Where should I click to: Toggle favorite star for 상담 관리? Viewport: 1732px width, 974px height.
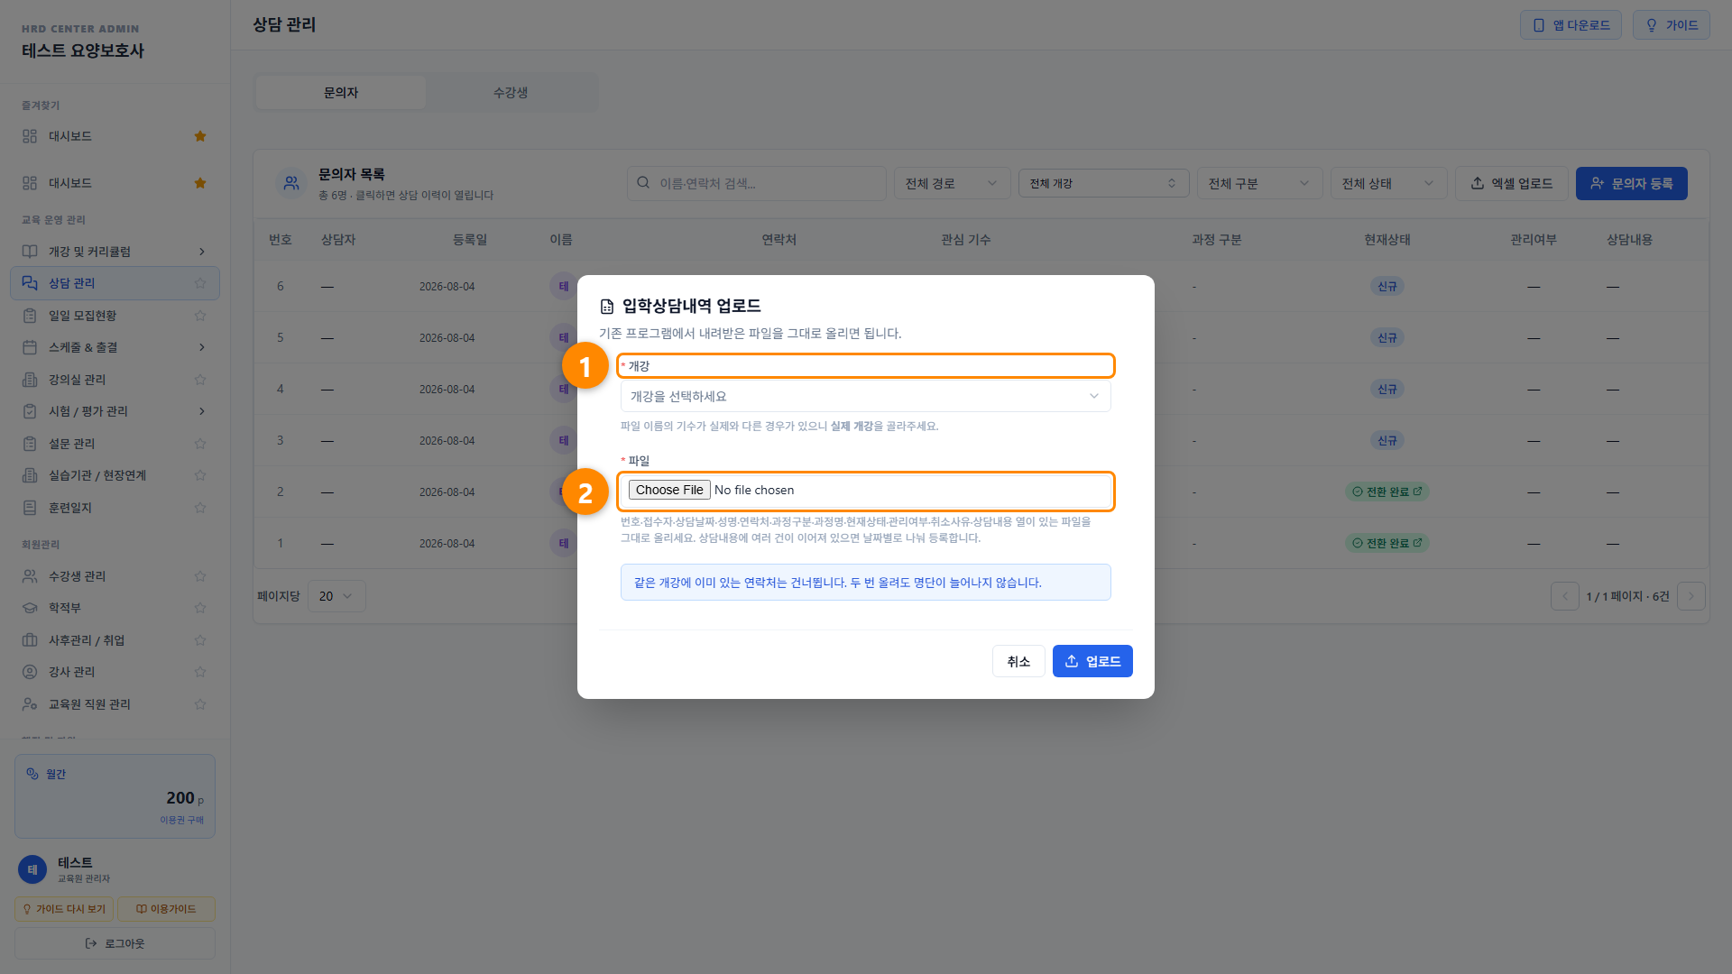click(200, 283)
